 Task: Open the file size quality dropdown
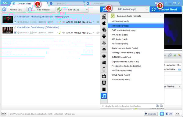tap(179, 87)
